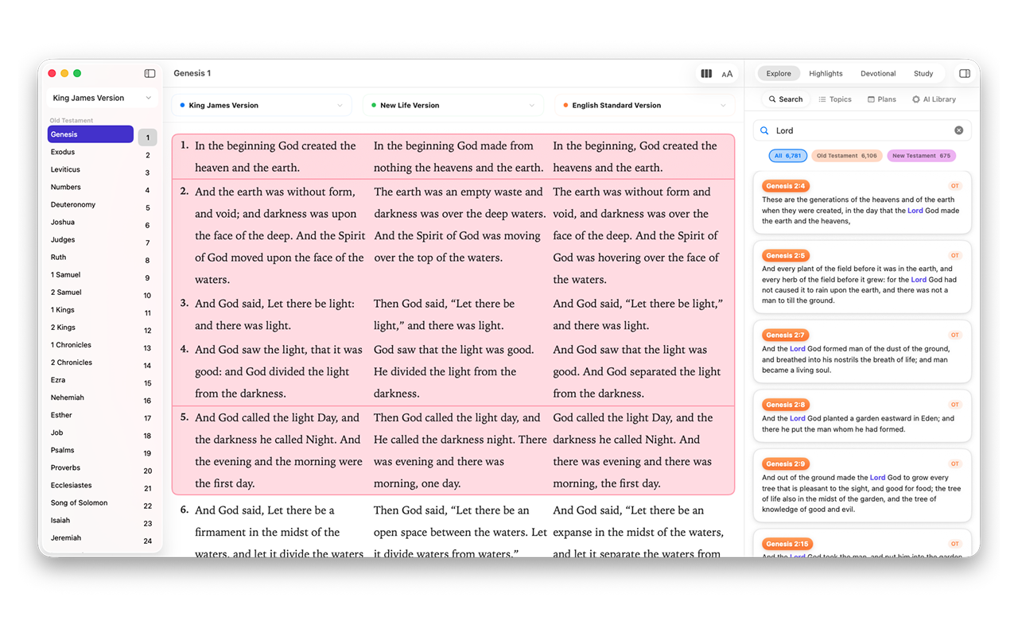Click the magnifier icon in search field
Screen dimensions: 1018x636
765,130
